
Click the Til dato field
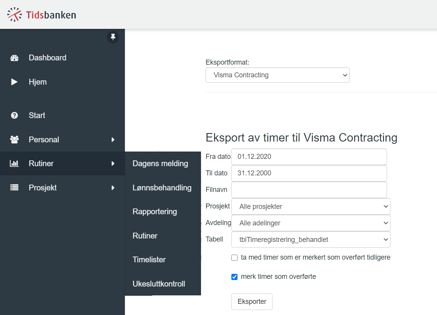[x=309, y=173]
